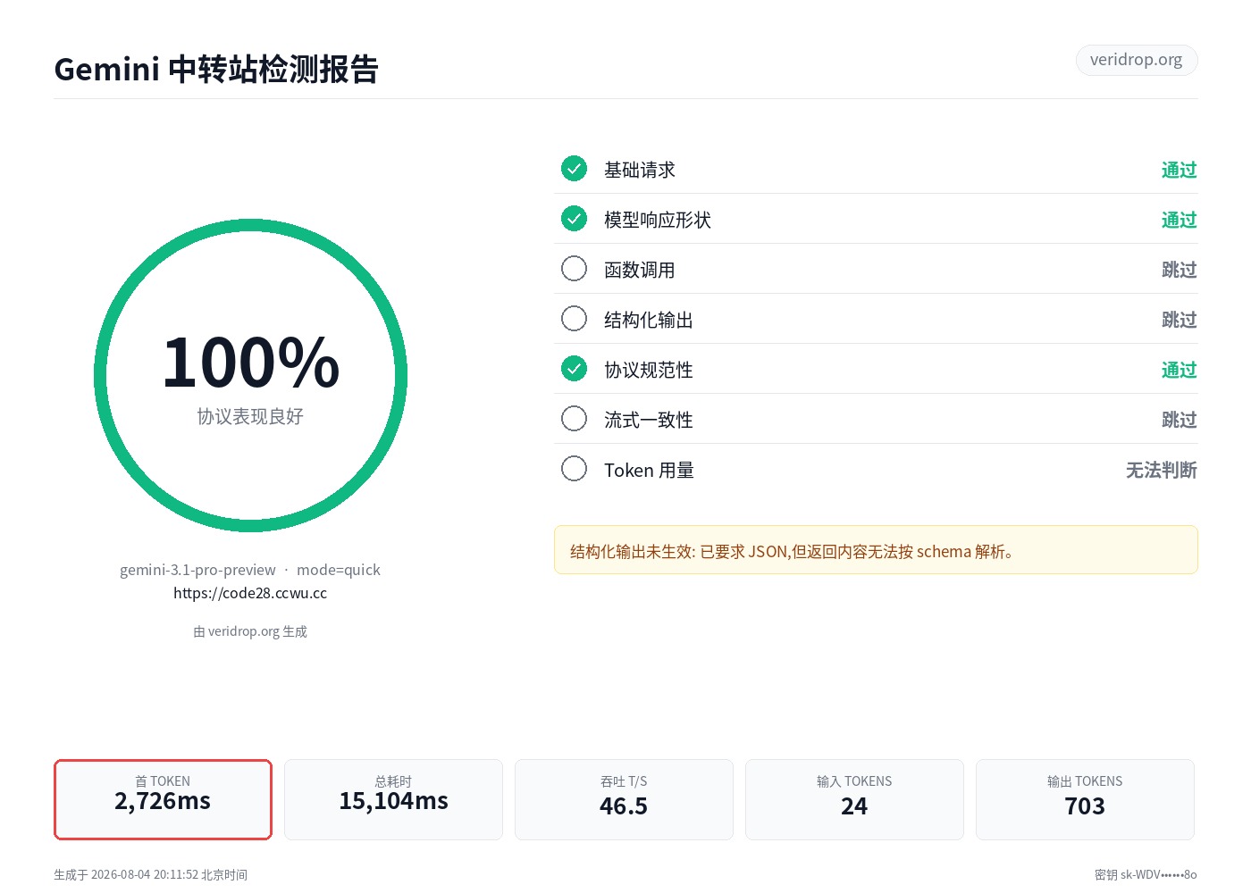Click the 无法判断 status for Token 用量

click(1161, 470)
